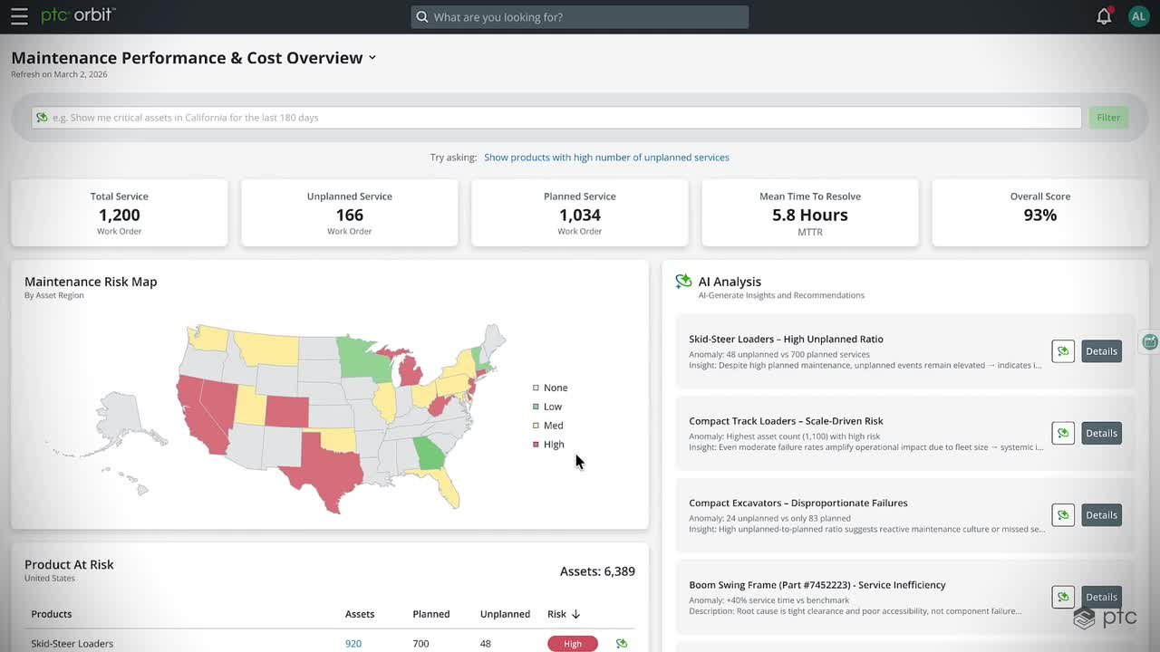Click the Products column header

pos(52,614)
